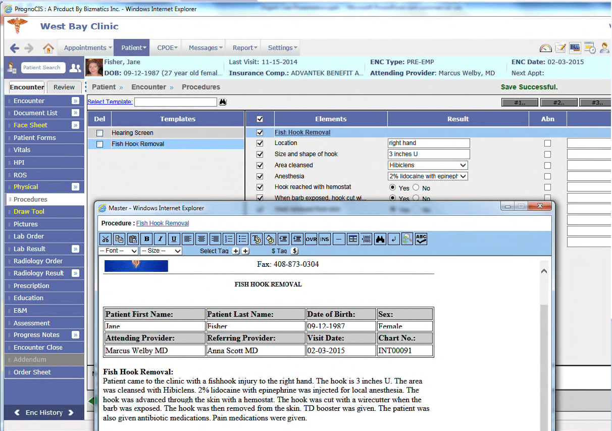Viewport: 612px width, 431px height.
Task: Uncheck the Fish Hook Removal element checkbox
Action: point(260,132)
